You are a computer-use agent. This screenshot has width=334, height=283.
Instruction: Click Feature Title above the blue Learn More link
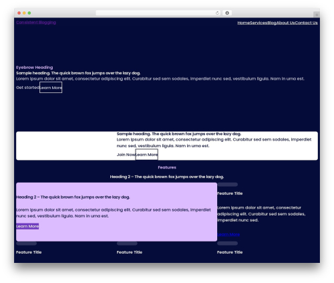tap(230, 193)
